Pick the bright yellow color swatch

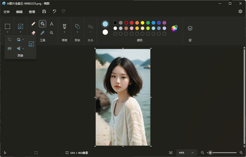pos(143,23)
